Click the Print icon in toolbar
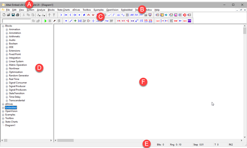Viewport: 247px width, 148px height. pos(17,15)
